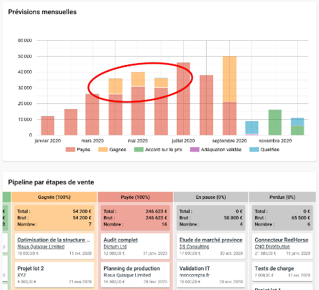Click the novembre 2020 green Accord bar
Screen dimensions: 319x290
pyautogui.click(x=275, y=122)
